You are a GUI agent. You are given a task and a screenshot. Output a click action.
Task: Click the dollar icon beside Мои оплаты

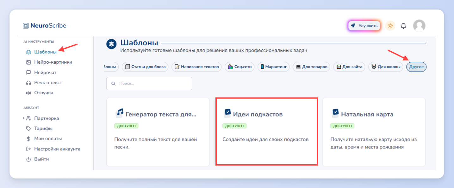click(x=28, y=139)
